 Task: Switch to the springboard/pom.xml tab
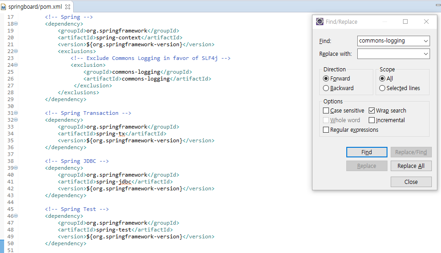click(35, 7)
